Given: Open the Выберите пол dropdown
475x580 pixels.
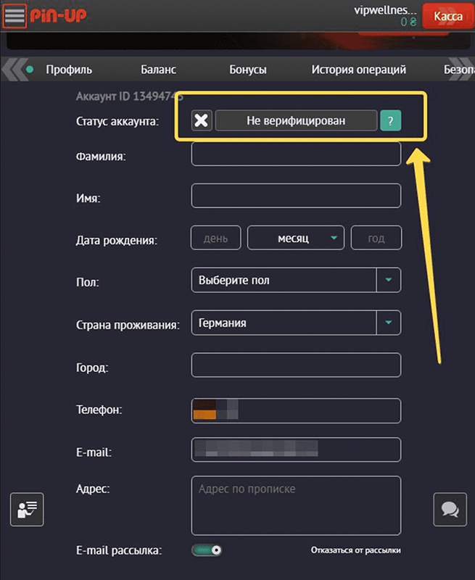Looking at the screenshot, I should click(x=296, y=280).
